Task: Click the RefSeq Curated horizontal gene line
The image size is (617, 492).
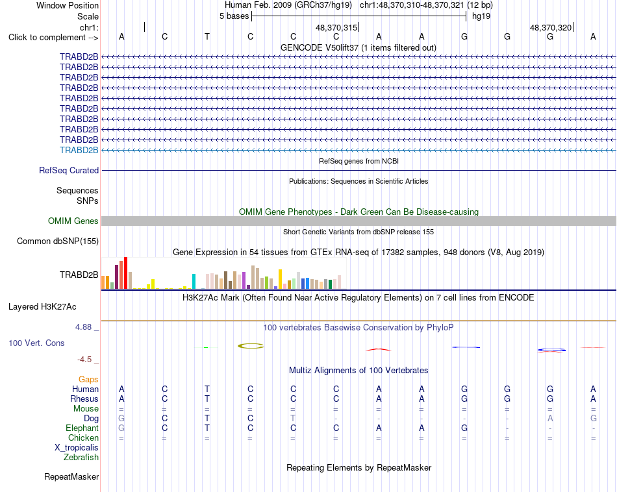Action: coord(359,170)
